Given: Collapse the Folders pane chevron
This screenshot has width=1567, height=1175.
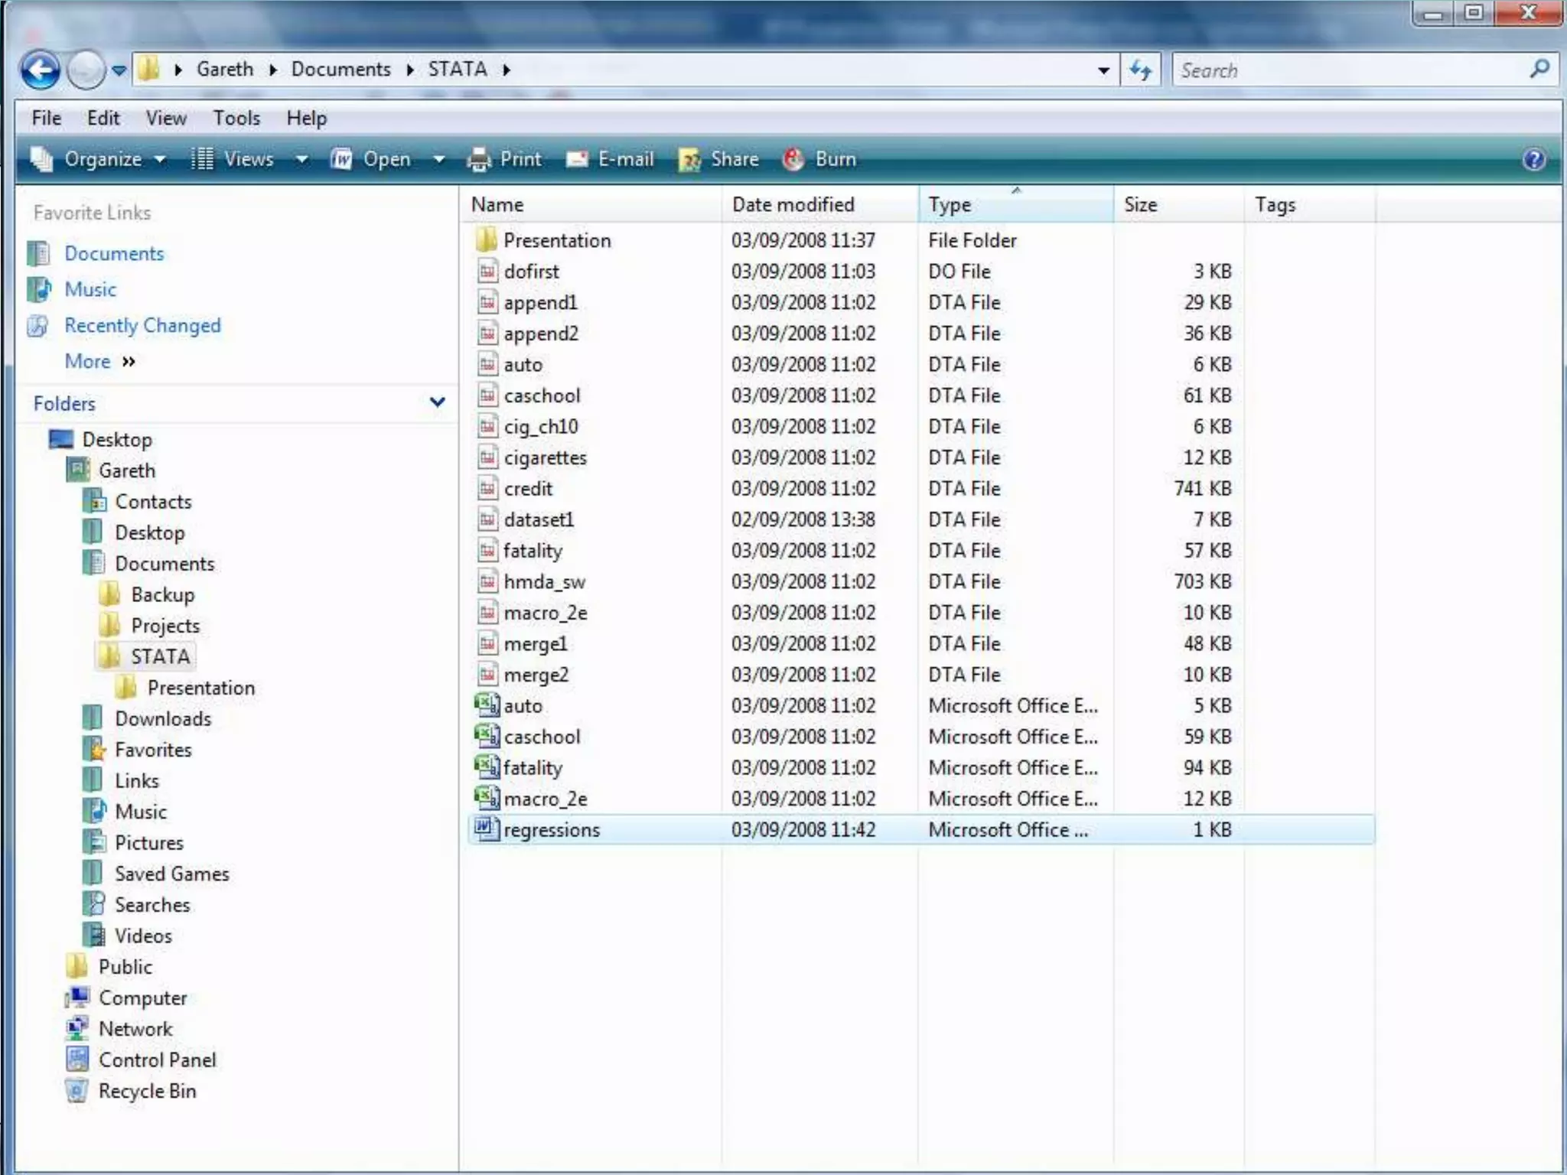Looking at the screenshot, I should 437,402.
